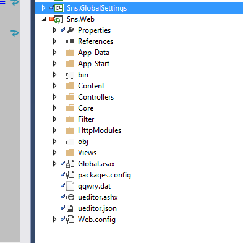Expand the Views folder arrow
The height and width of the screenshot is (243, 243).
click(x=54, y=153)
